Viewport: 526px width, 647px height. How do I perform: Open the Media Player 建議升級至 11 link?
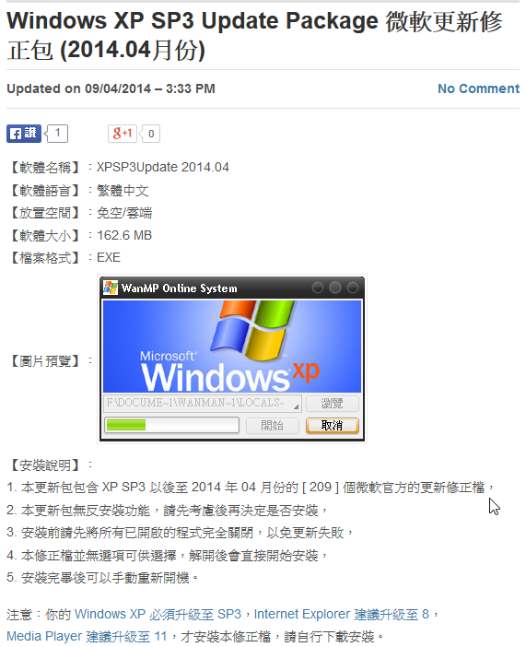(x=87, y=637)
